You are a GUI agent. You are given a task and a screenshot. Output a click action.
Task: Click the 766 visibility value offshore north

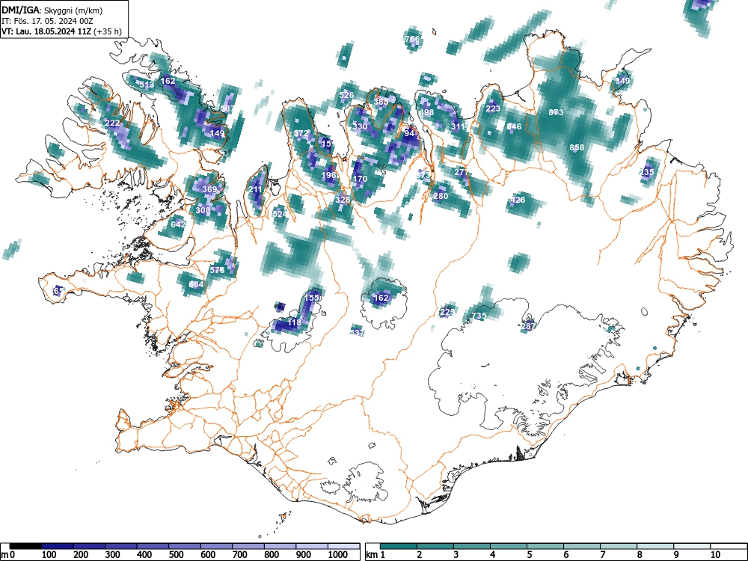coord(412,39)
